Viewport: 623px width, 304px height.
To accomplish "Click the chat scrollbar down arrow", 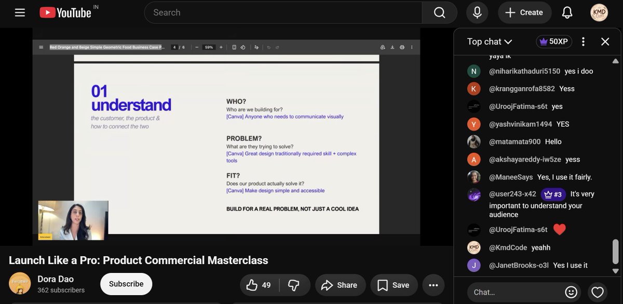I will (x=616, y=271).
